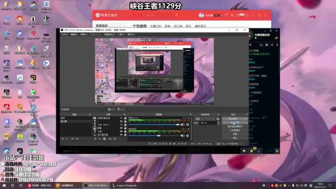Go back in NetEase Music navigation
Image resolution: width=336 pixels, height=189 pixels.
point(134,15)
